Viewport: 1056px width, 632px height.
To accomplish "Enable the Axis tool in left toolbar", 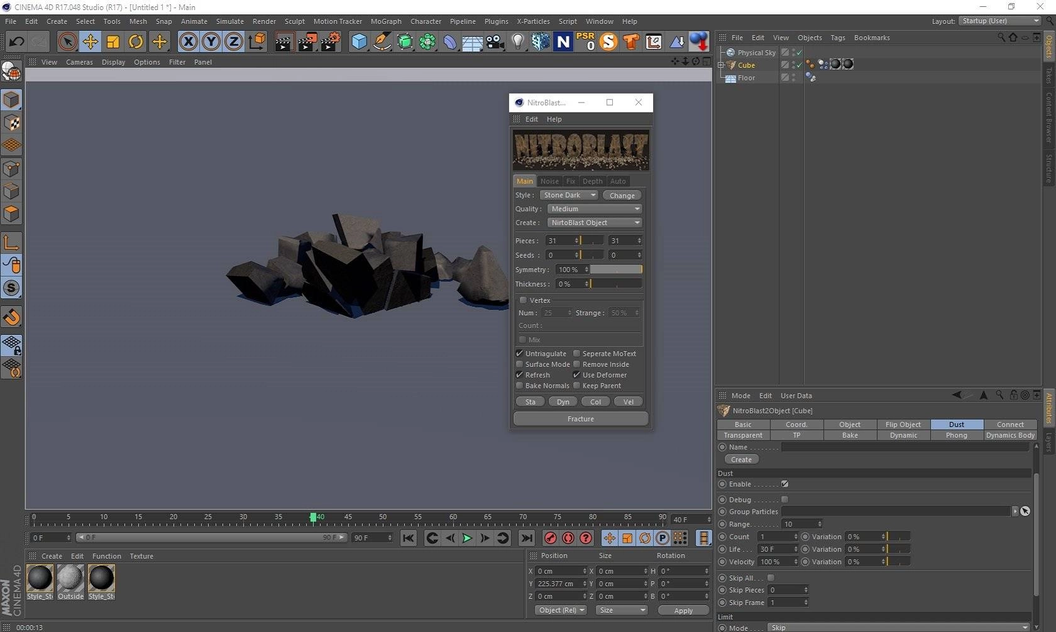I will [x=11, y=242].
